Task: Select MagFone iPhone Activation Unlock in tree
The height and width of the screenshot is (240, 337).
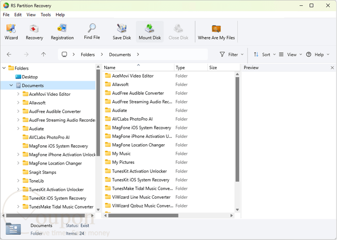Action: [62, 155]
